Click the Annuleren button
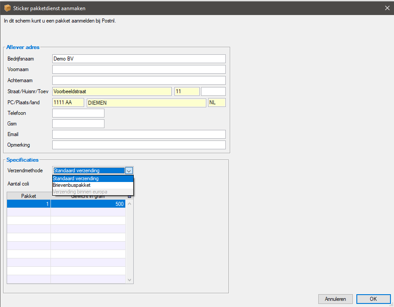The image size is (394, 307). 336,299
